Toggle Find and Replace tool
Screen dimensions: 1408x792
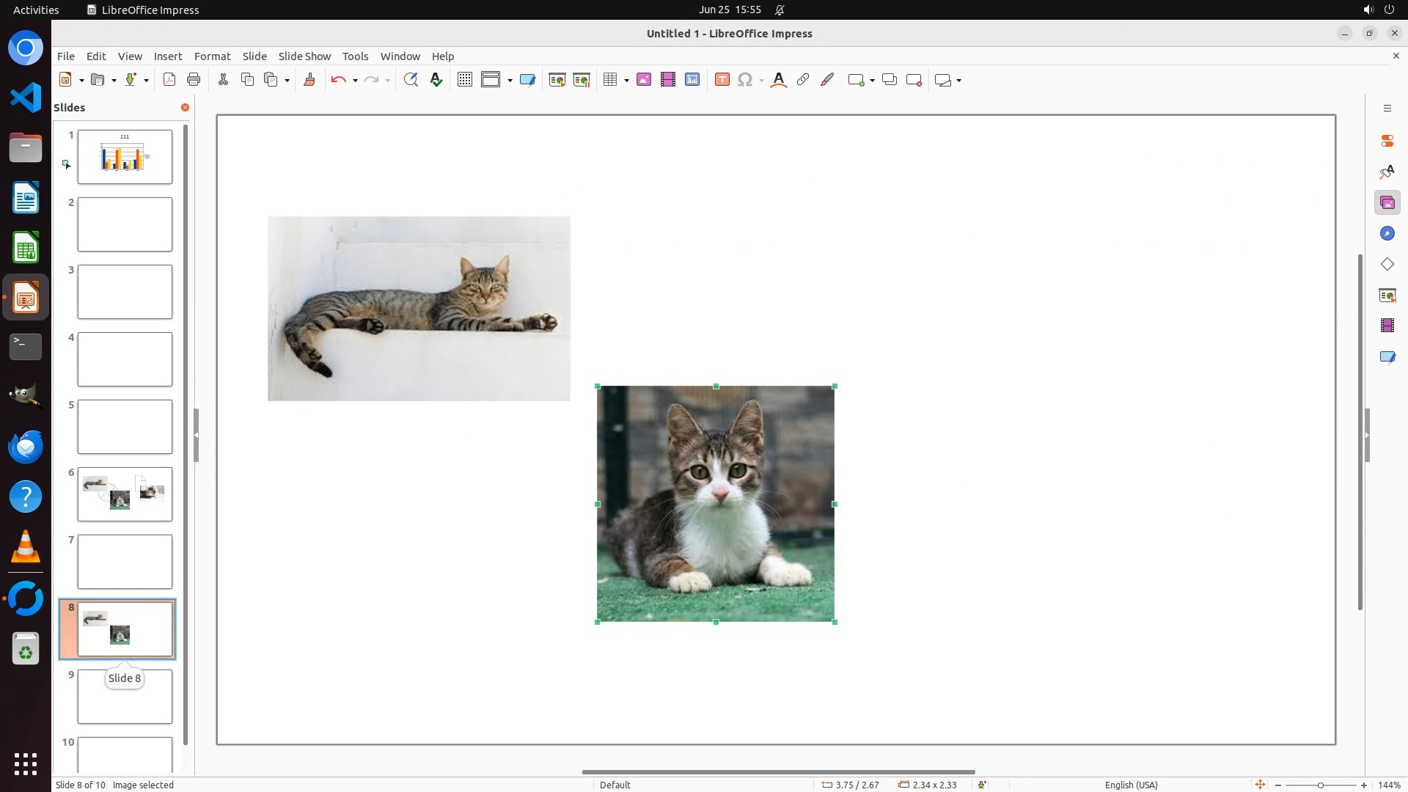click(x=411, y=80)
